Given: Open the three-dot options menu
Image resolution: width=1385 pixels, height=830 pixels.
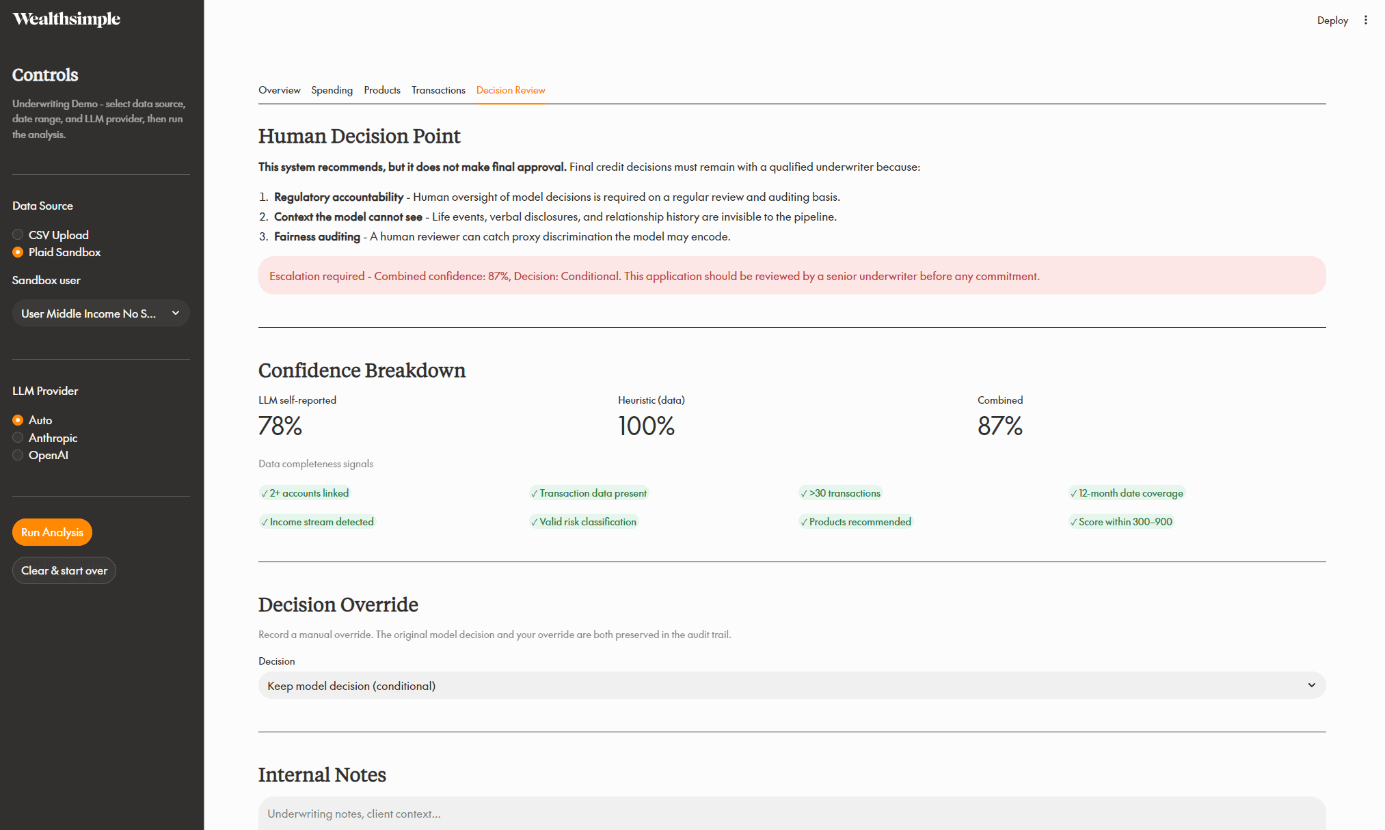Looking at the screenshot, I should coord(1365,20).
